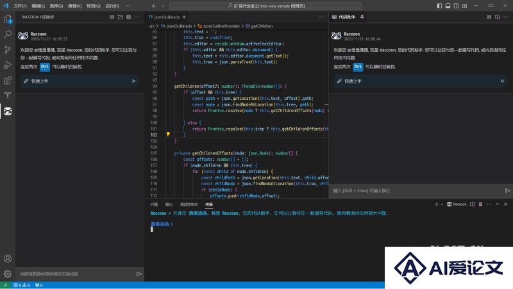This screenshot has height=289, width=513.
Task: Expand 快速上手 in right Raccoon panel
Action: point(421,81)
